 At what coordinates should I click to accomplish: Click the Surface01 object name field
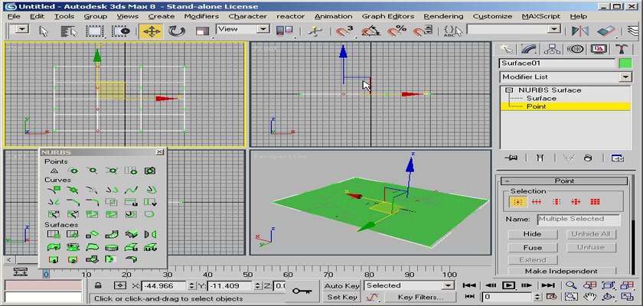coord(557,63)
